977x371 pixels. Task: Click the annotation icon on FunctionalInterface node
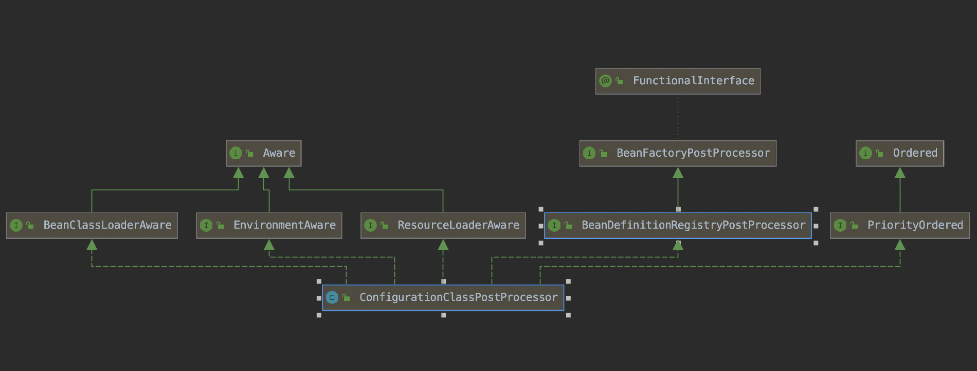pos(605,81)
